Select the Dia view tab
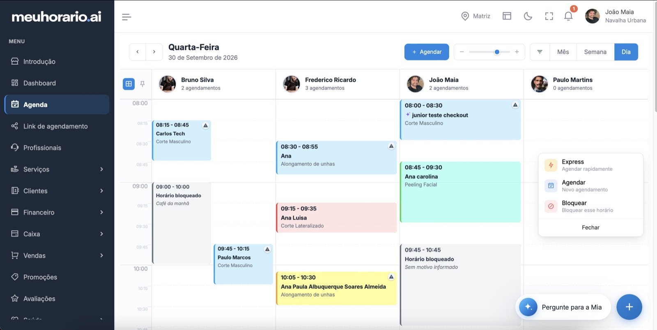The width and height of the screenshot is (657, 330). [x=626, y=52]
